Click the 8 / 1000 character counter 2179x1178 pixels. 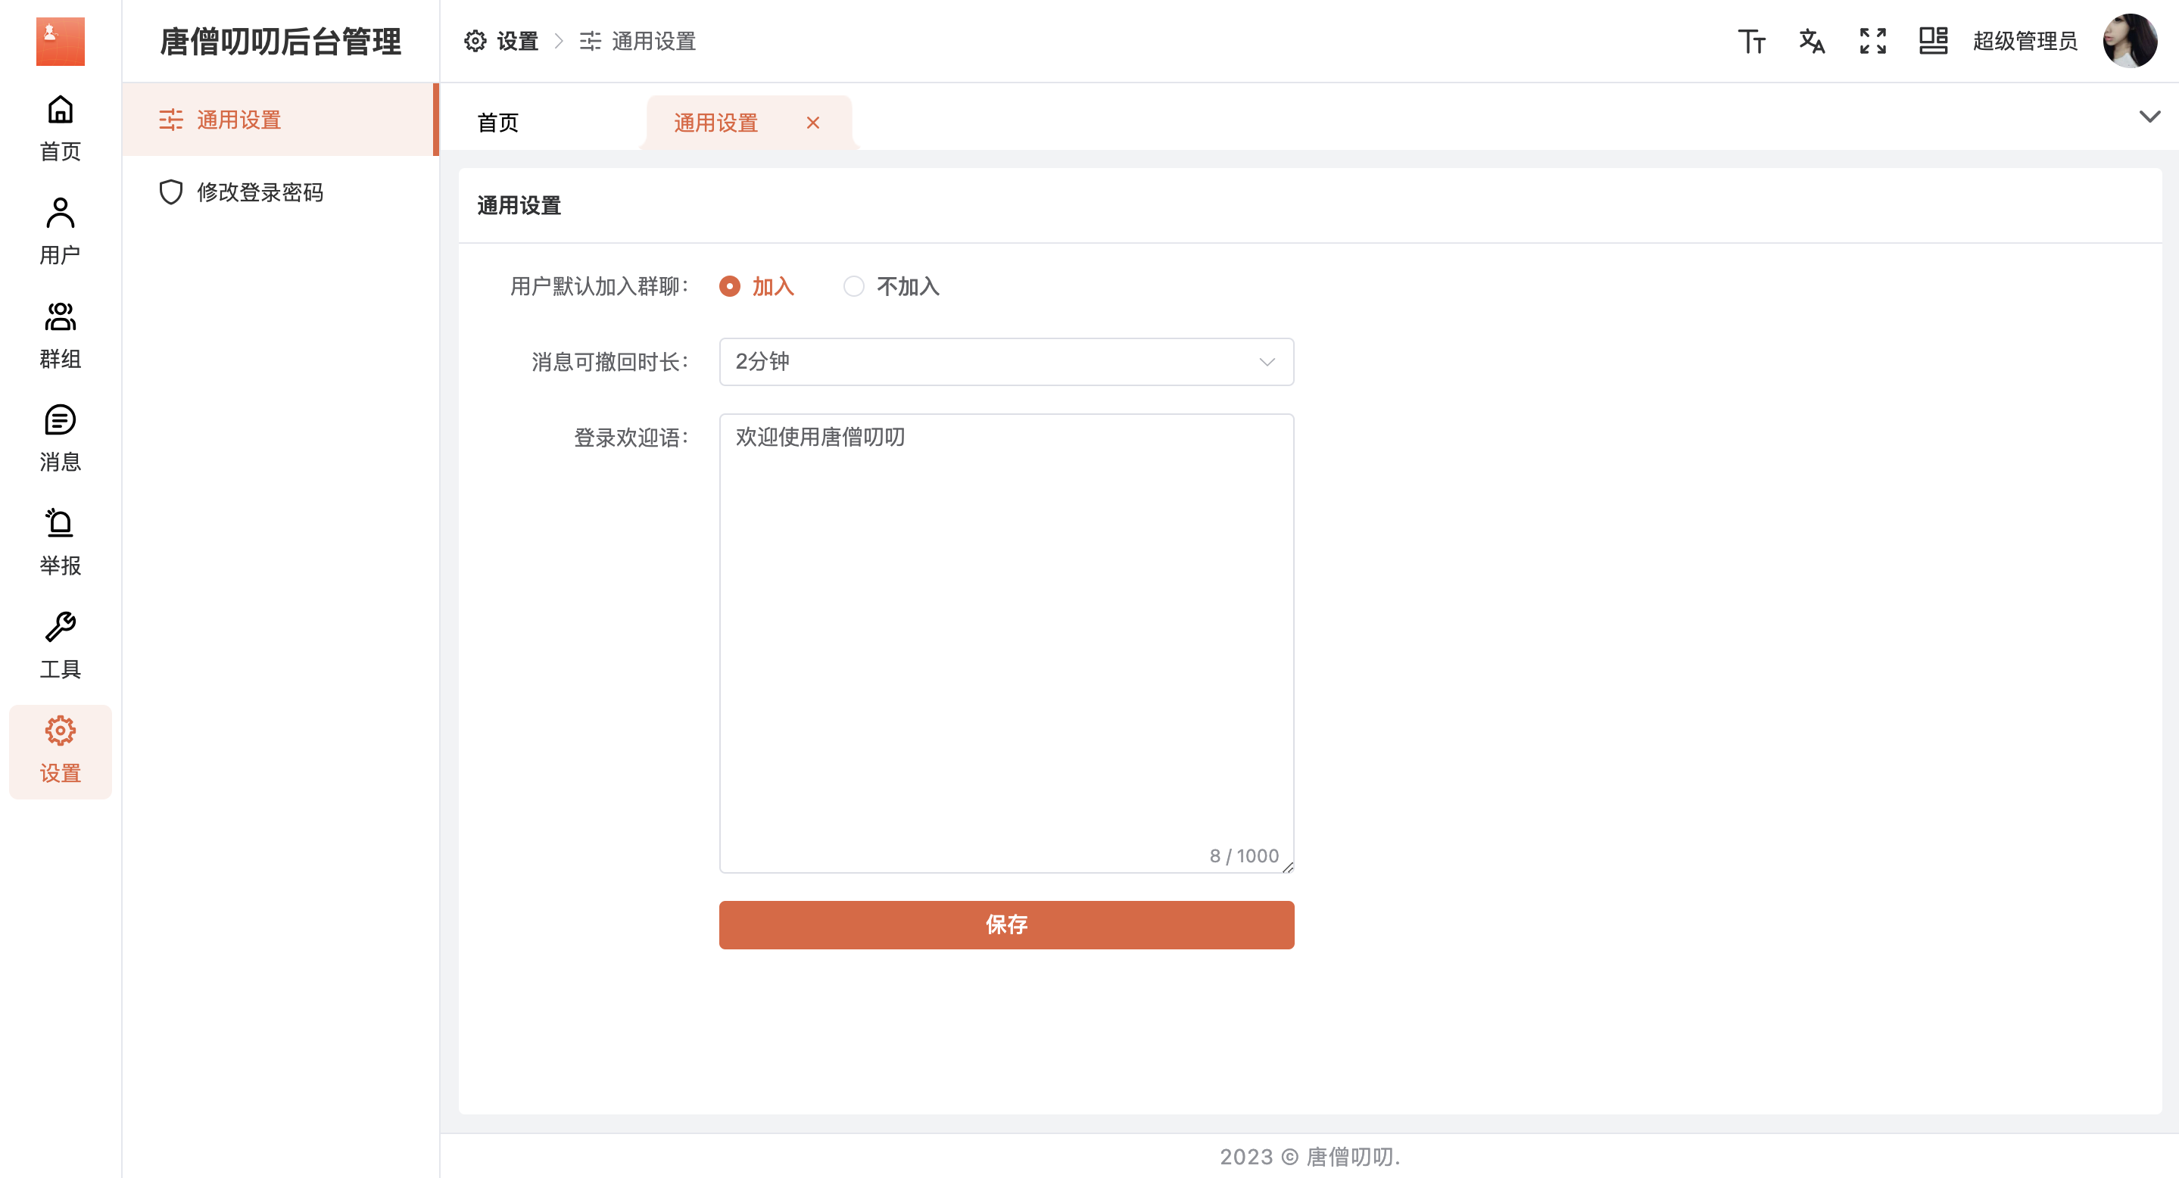tap(1243, 855)
